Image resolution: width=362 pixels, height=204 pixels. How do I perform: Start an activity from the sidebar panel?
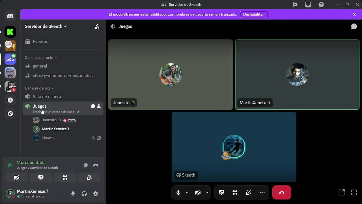click(65, 178)
